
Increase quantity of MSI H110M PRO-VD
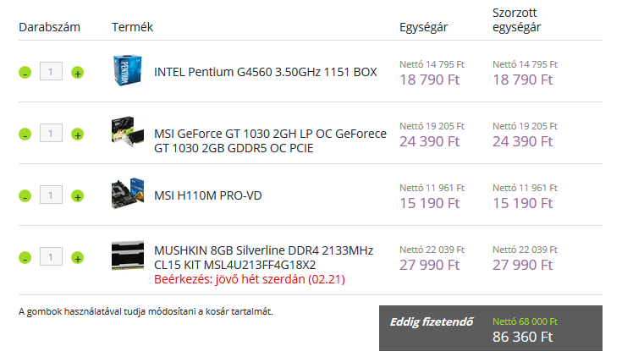pos(77,196)
